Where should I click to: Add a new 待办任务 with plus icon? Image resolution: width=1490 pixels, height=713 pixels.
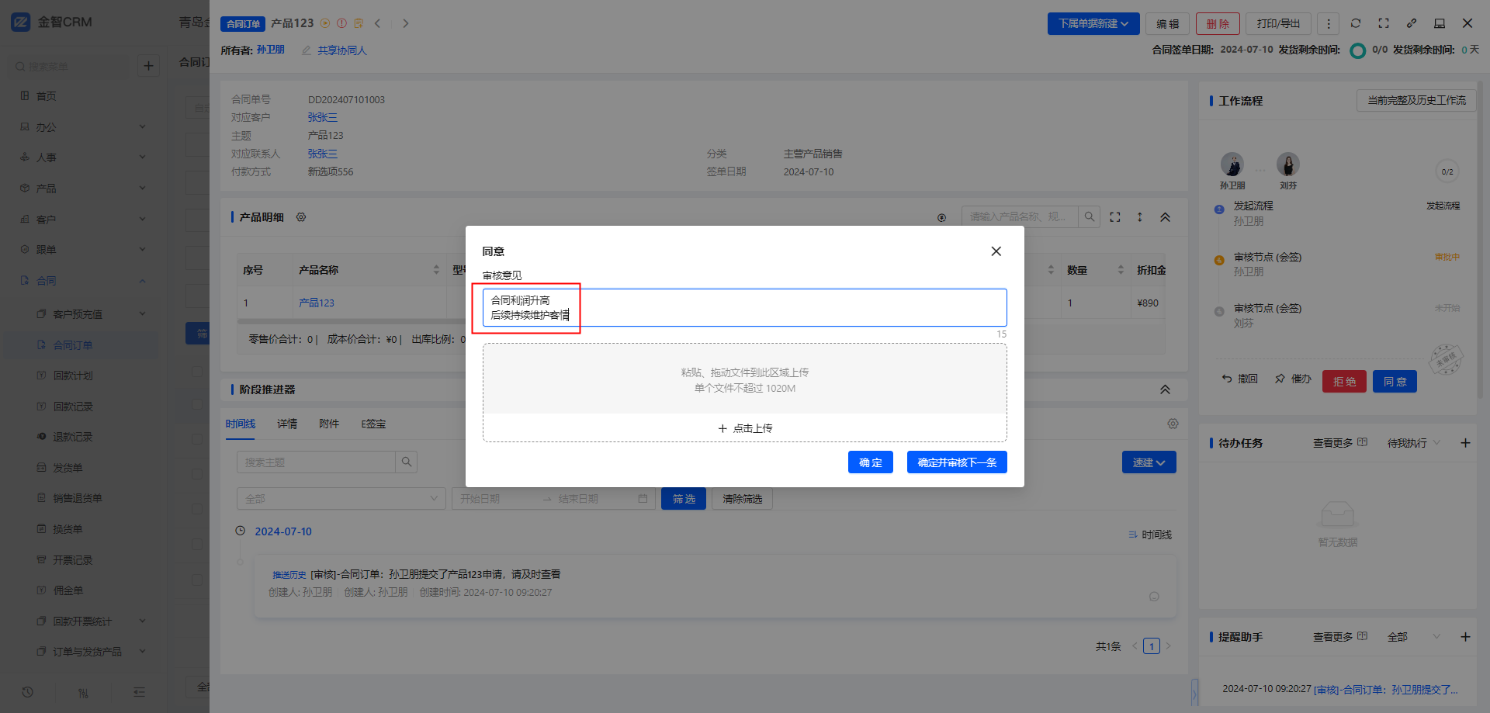coord(1465,443)
